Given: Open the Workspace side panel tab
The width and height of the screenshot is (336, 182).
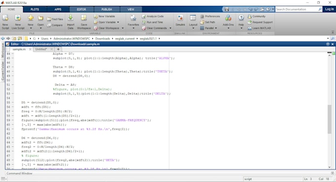Looking at the screenshot, I should (x=2, y=50).
